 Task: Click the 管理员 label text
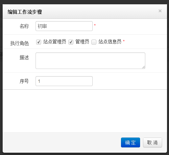pyautogui.click(x=82, y=42)
